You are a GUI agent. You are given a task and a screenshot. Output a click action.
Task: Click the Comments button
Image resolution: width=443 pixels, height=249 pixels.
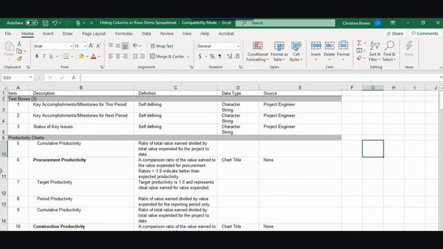click(x=425, y=34)
